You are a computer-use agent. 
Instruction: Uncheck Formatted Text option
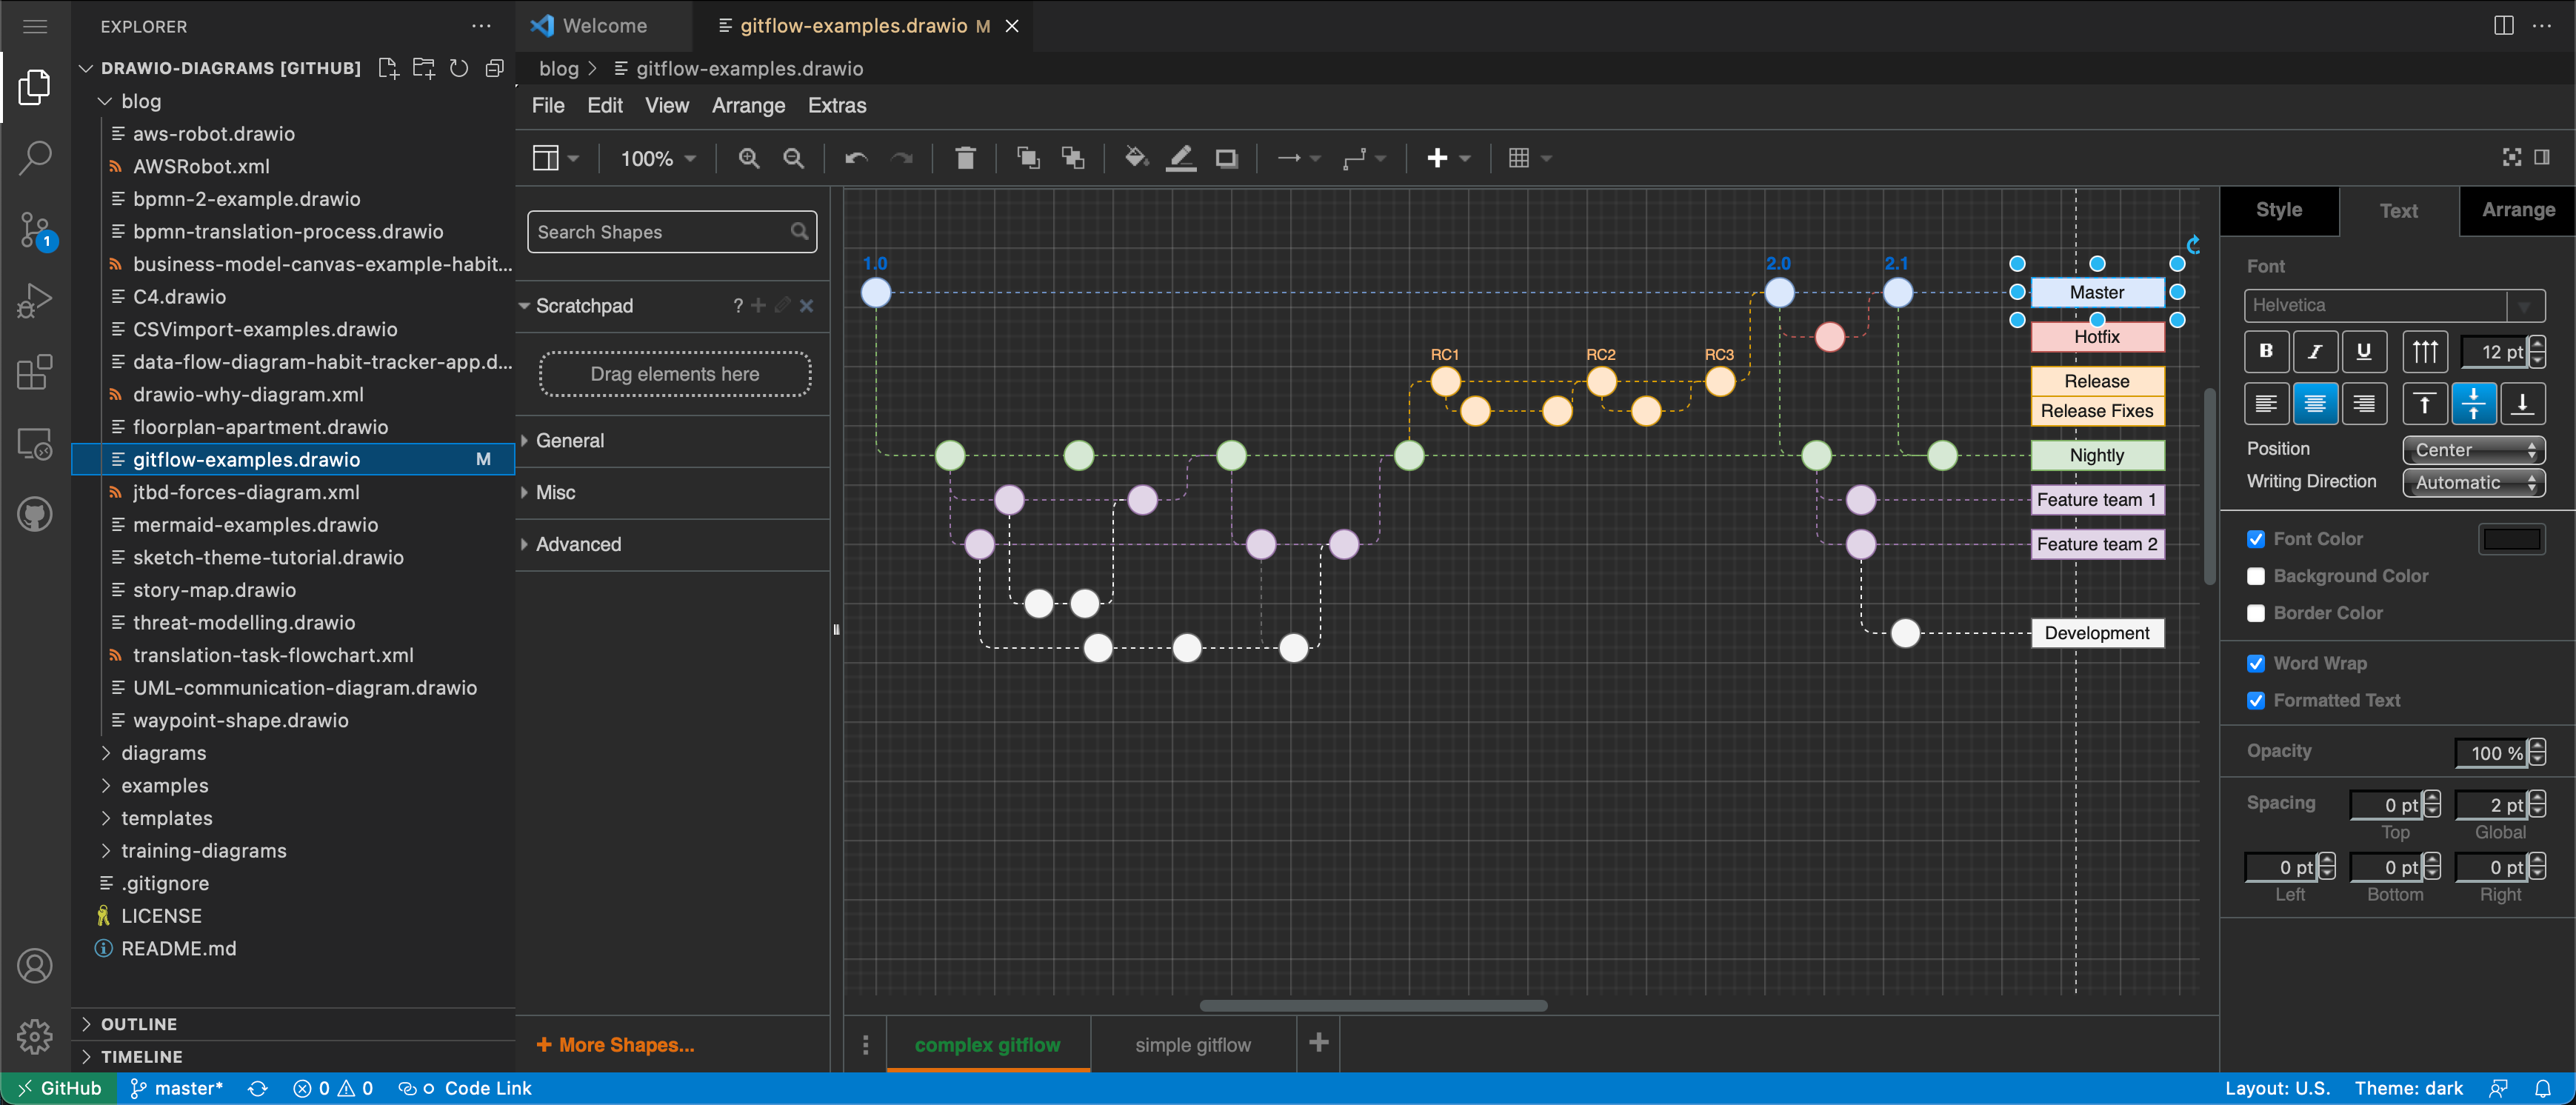[x=2257, y=700]
